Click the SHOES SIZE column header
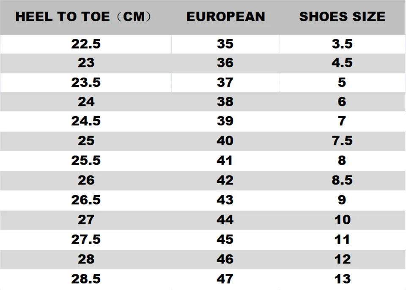The height and width of the screenshot is (290, 406). 342,17
